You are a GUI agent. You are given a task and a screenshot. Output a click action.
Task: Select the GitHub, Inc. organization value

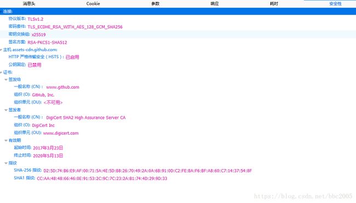point(43,95)
